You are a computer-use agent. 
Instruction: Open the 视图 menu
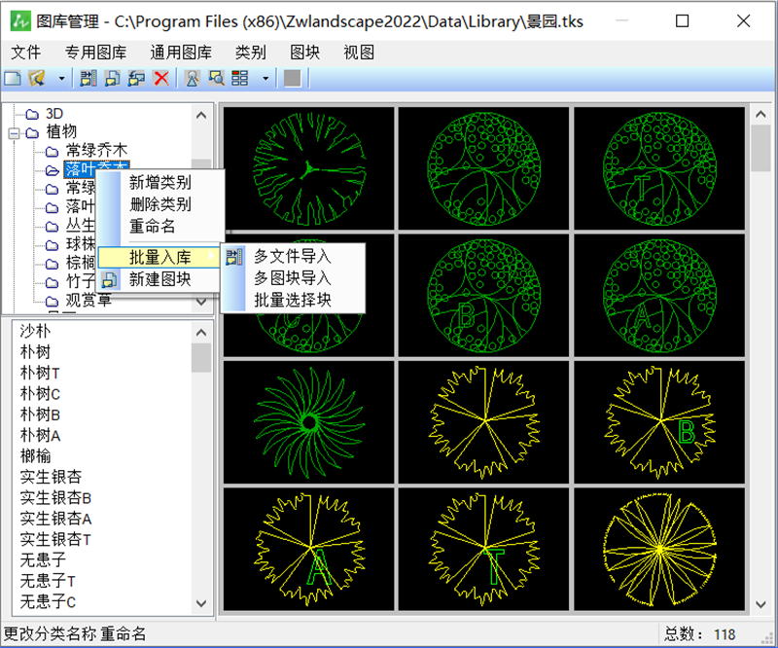[x=359, y=53]
